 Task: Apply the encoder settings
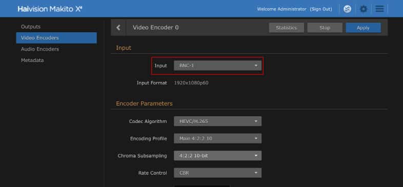[363, 28]
